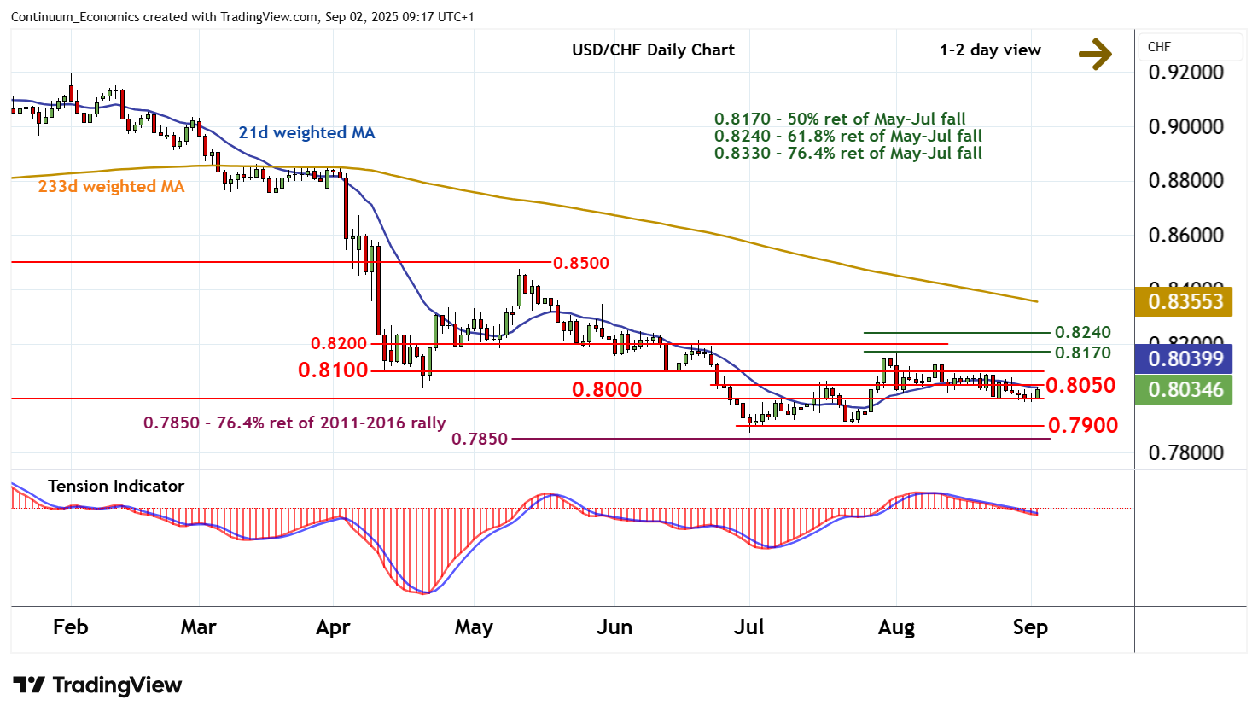Click the 0.8240 retracement level label
This screenshot has height=717, width=1258.
[x=1083, y=332]
